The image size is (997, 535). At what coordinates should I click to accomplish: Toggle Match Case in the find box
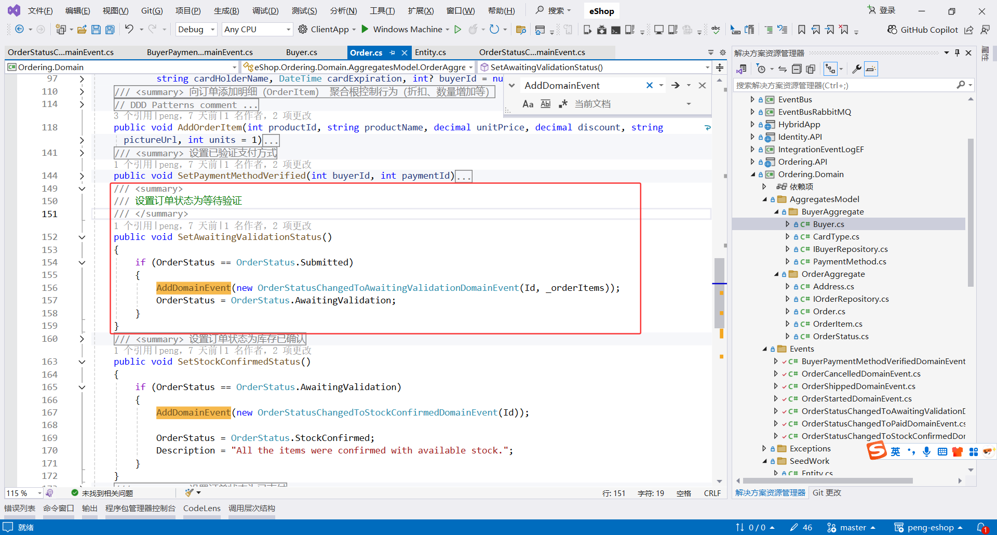(528, 104)
